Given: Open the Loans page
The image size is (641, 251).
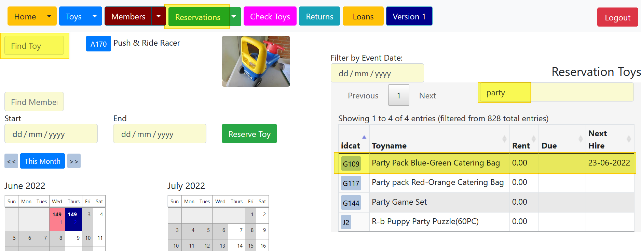Looking at the screenshot, I should [363, 16].
